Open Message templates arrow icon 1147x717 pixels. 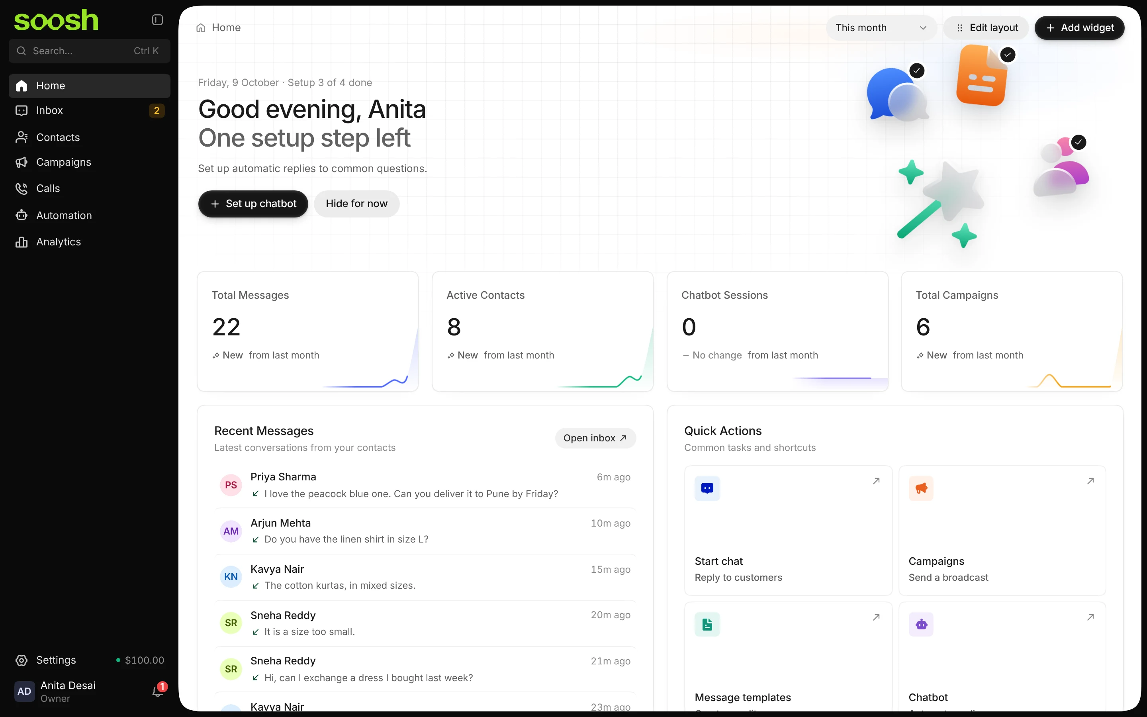[876, 617]
